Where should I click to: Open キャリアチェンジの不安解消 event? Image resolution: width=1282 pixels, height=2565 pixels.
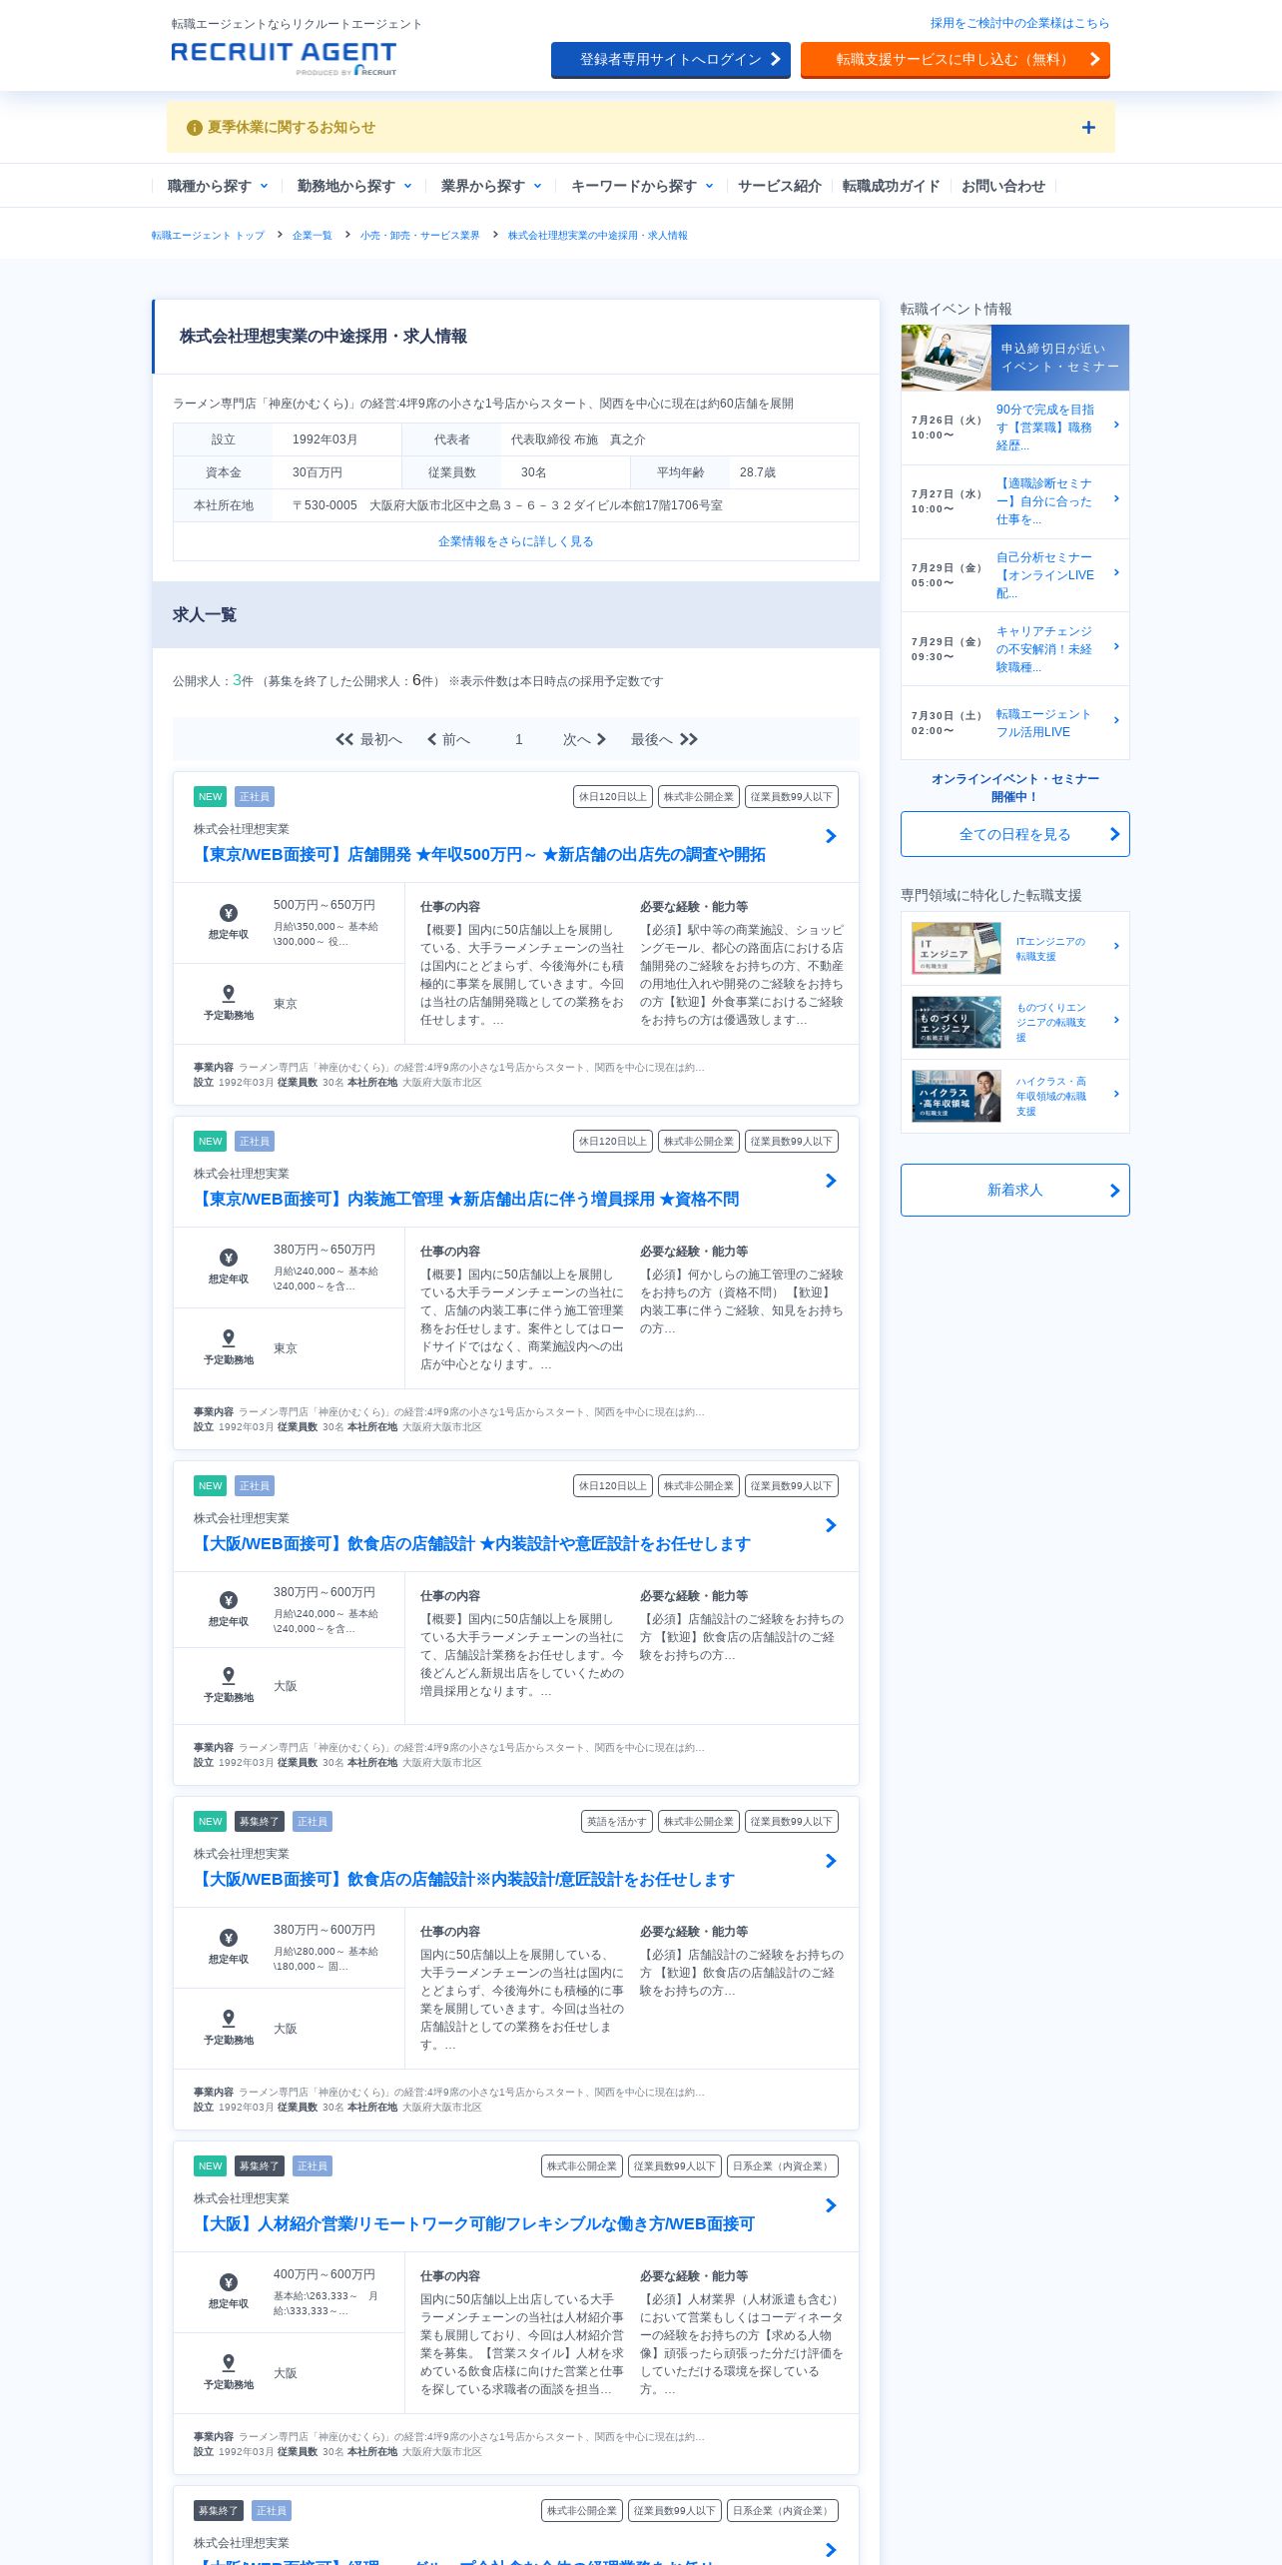tap(1015, 649)
